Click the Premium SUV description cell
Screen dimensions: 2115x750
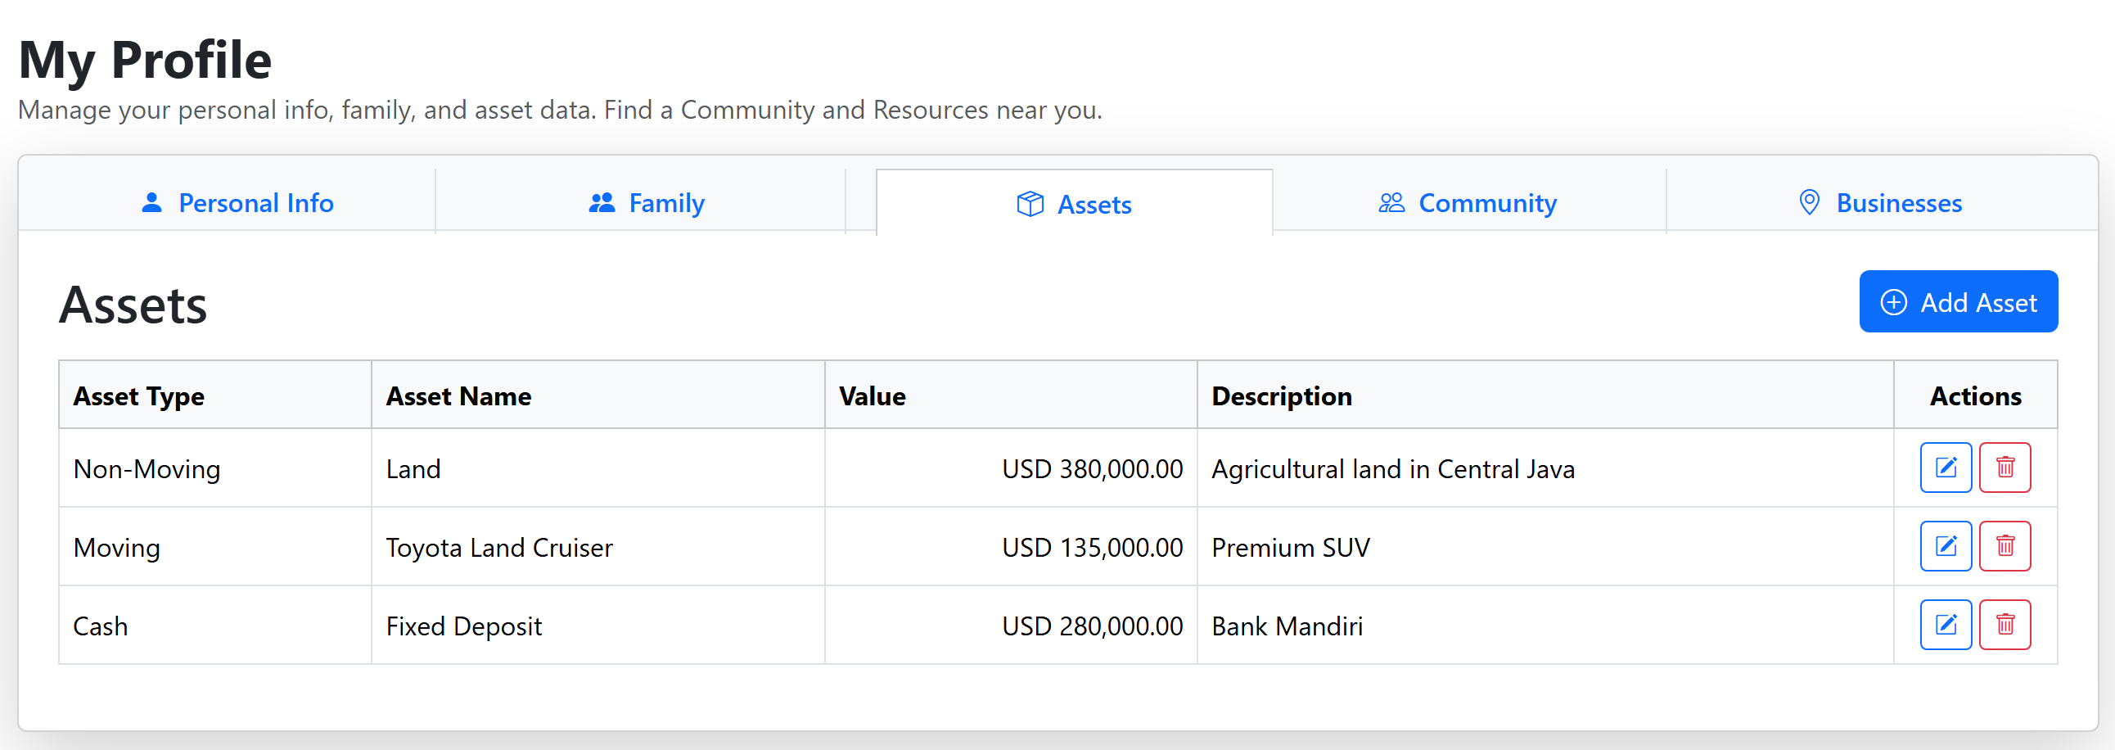pos(1290,548)
